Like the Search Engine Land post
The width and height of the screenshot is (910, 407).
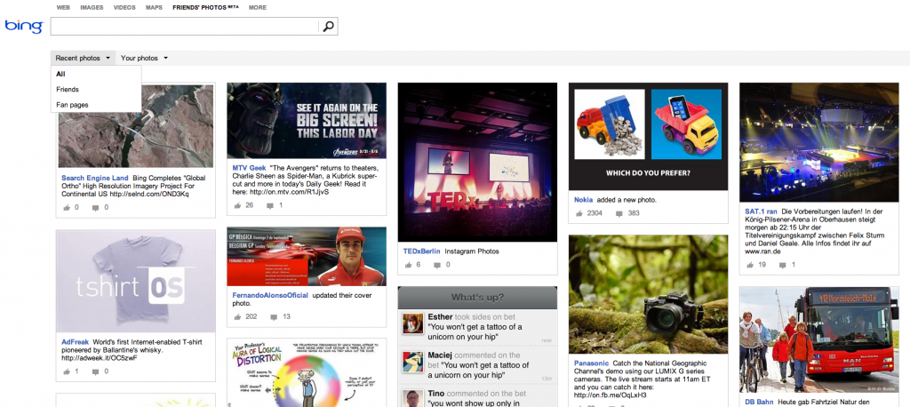[66, 207]
